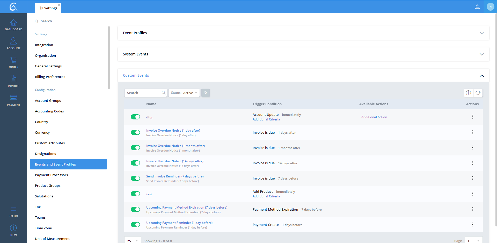Open the Dashboard home icon

point(13,23)
